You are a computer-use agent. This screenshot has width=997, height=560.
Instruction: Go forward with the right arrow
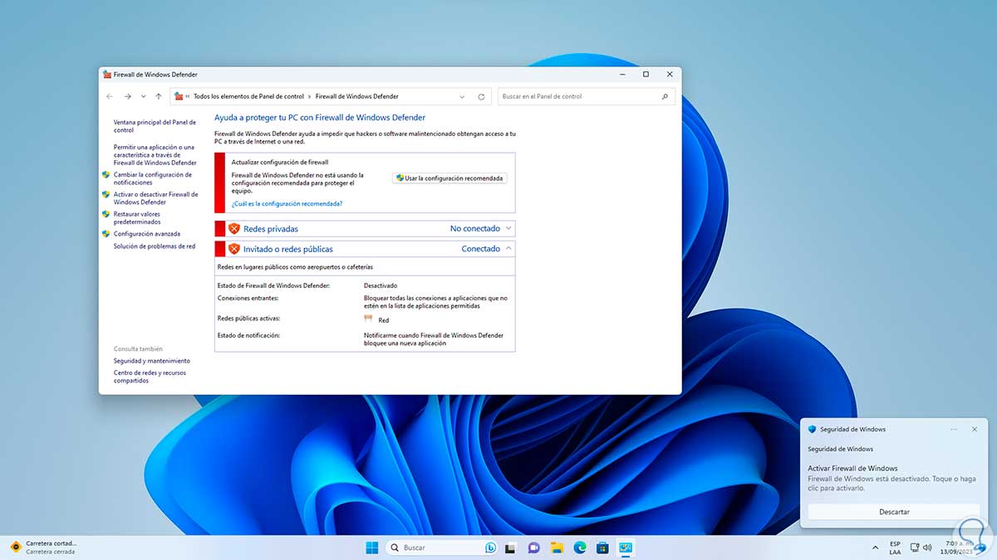pos(127,96)
